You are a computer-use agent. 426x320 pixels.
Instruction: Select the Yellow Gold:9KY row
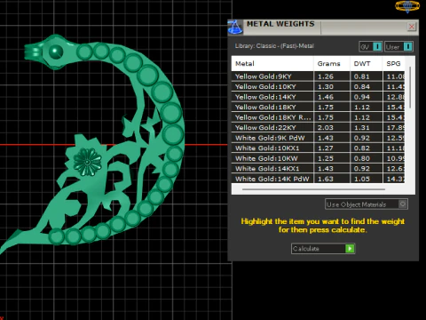point(318,76)
